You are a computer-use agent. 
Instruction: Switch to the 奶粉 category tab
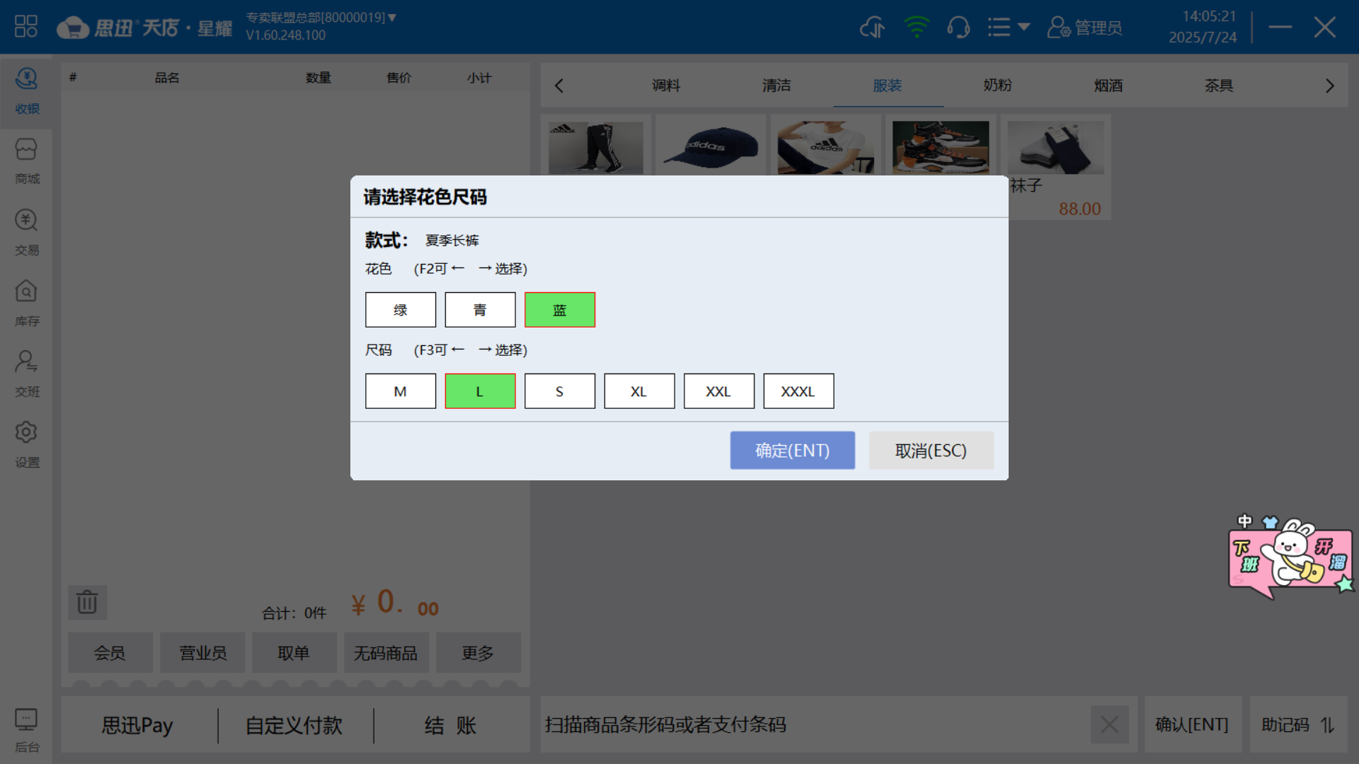click(997, 85)
